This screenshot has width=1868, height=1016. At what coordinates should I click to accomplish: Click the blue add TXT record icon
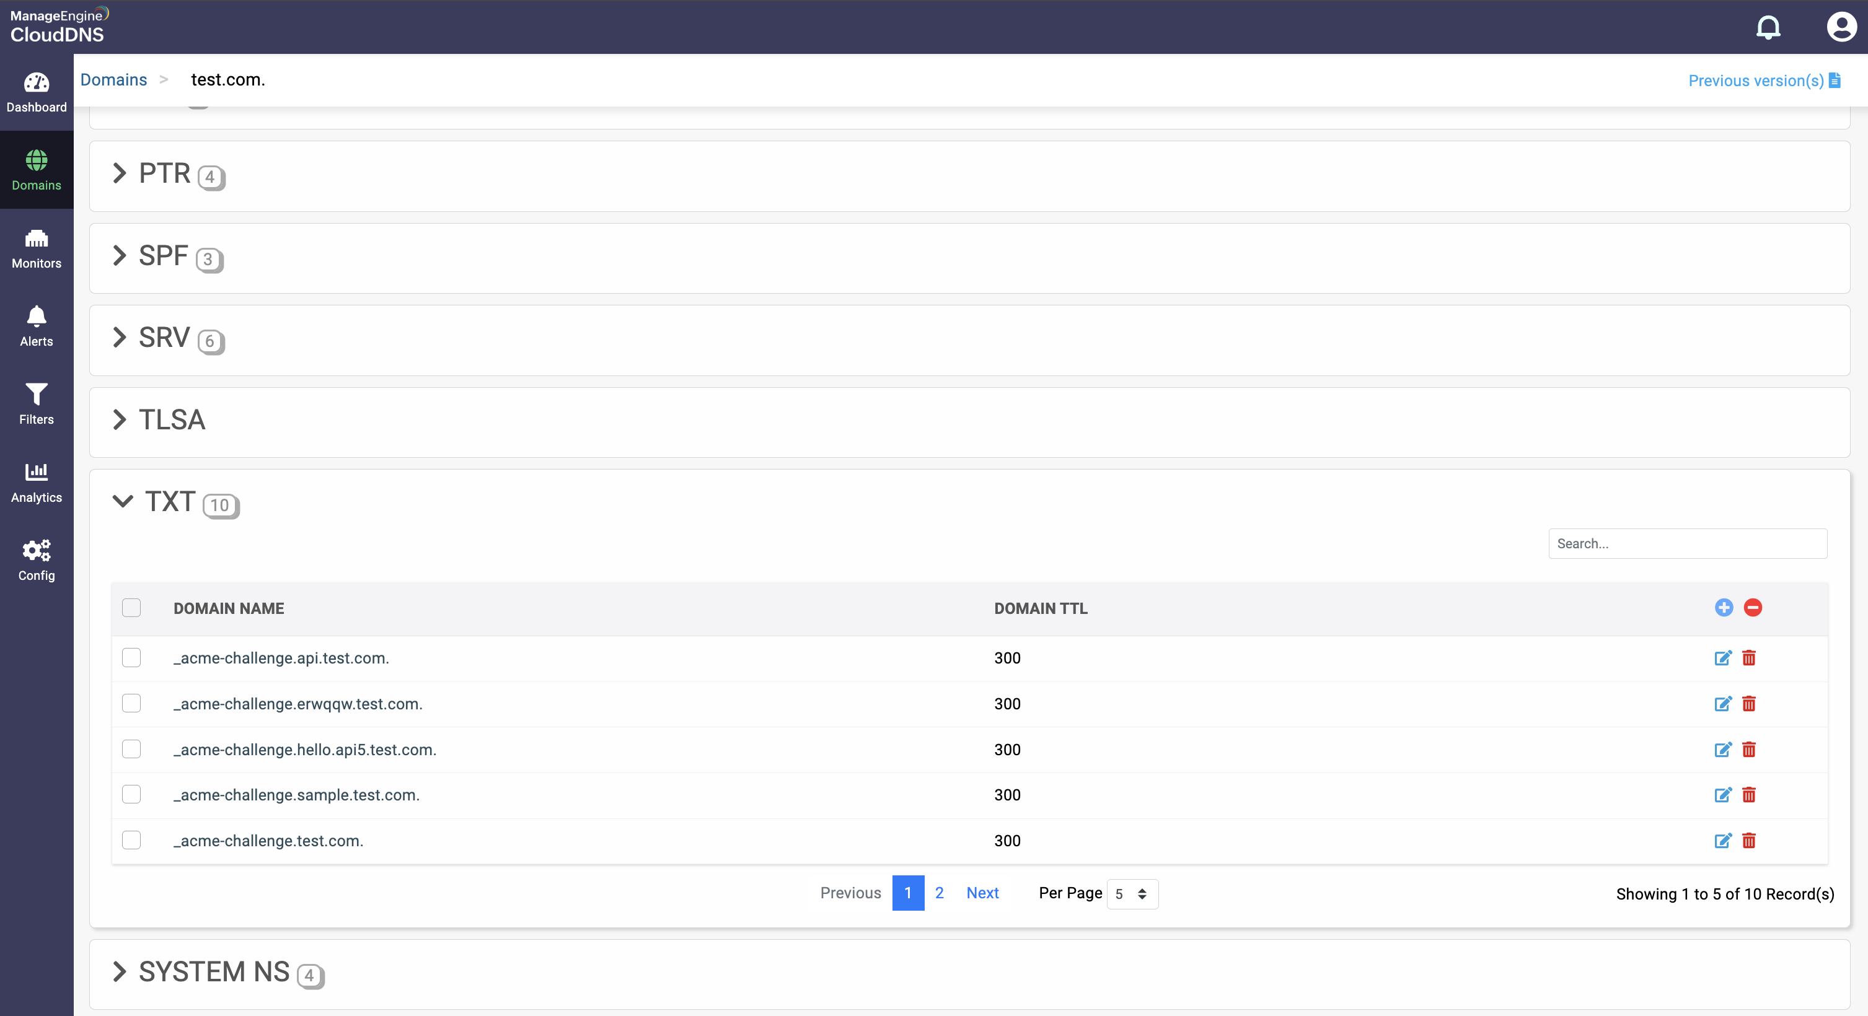(1724, 607)
